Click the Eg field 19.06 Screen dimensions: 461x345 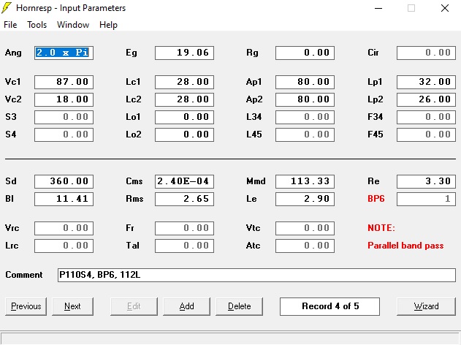pyautogui.click(x=184, y=53)
